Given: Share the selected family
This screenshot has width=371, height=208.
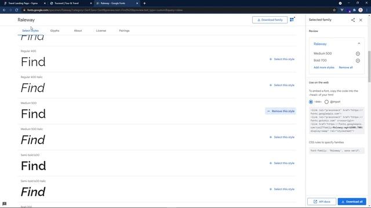Looking at the screenshot, I should pyautogui.click(x=353, y=20).
